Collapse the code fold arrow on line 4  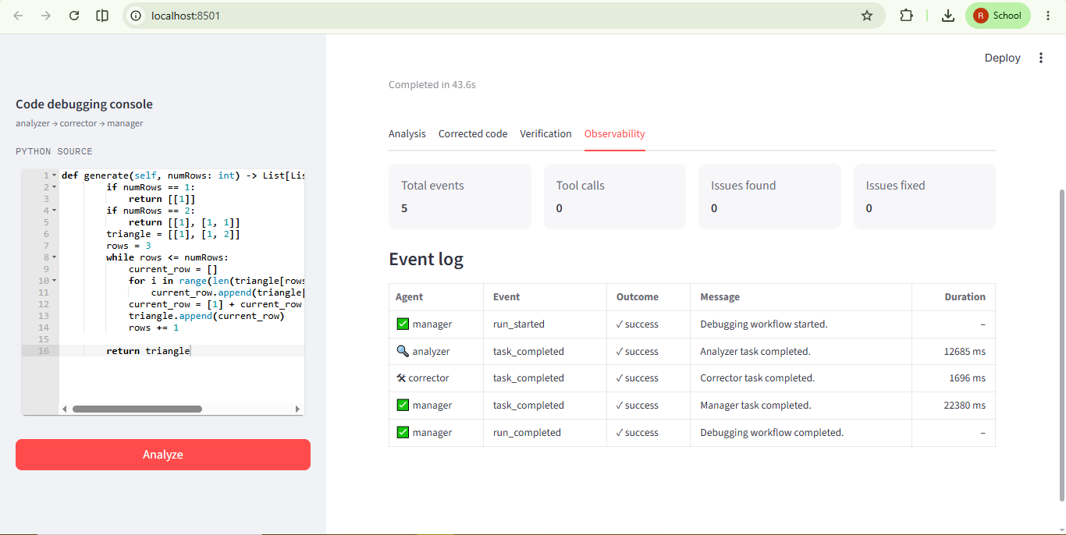[55, 211]
